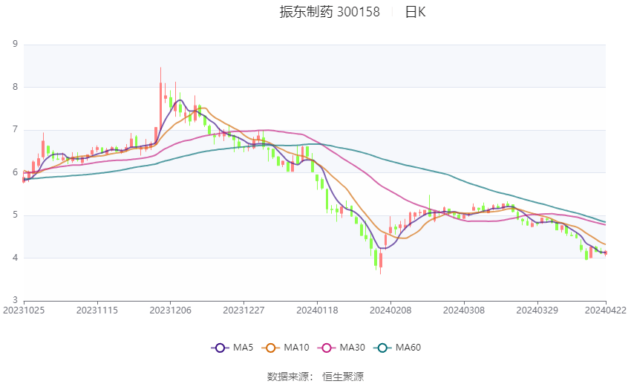Viewport: 631px width, 384px height.
Task: Select the 20231115 date axis label
Action: coord(97,310)
